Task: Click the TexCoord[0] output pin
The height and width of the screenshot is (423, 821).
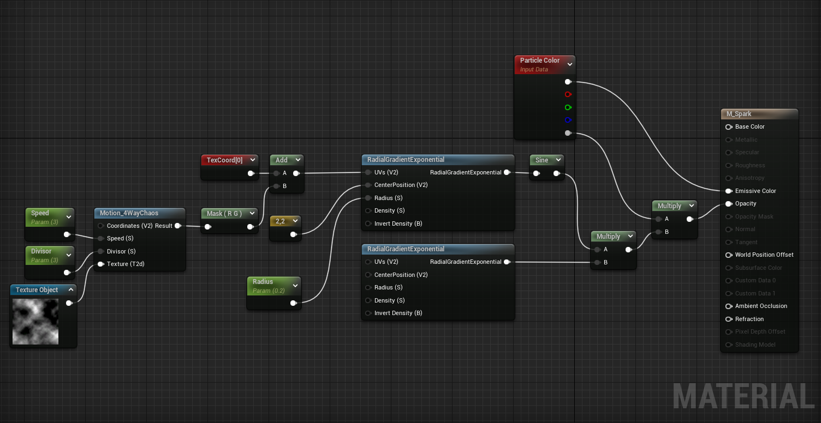Action: pyautogui.click(x=251, y=173)
